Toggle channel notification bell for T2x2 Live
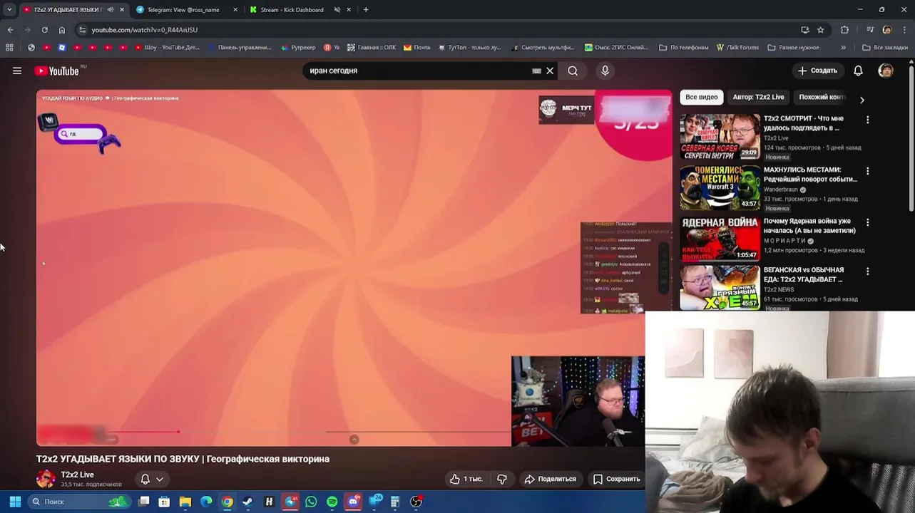 (x=145, y=479)
